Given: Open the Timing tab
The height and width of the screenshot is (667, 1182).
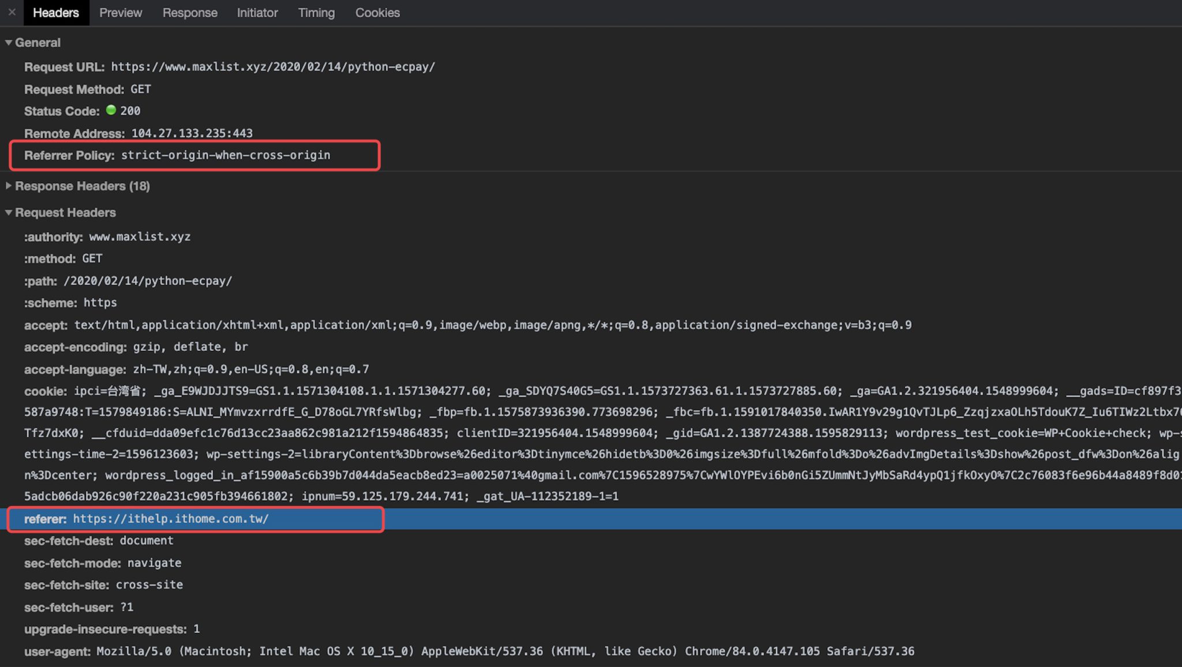Looking at the screenshot, I should (x=316, y=13).
